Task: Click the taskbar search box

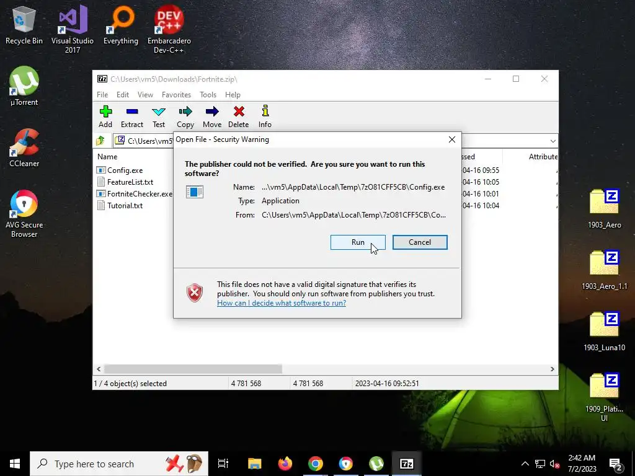Action: click(x=119, y=464)
